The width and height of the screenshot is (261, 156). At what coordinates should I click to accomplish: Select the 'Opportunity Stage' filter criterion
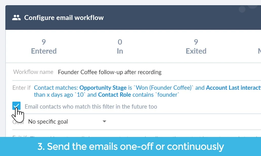coord(103,88)
